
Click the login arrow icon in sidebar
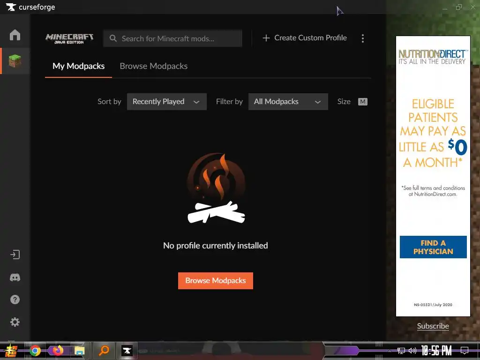coord(15,255)
